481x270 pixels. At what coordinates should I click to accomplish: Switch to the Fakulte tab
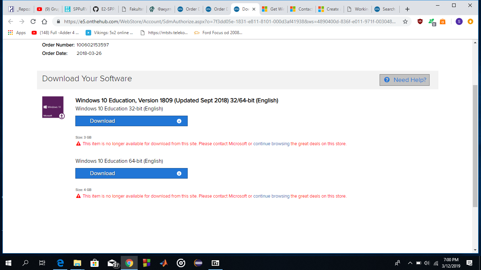[x=132, y=9]
